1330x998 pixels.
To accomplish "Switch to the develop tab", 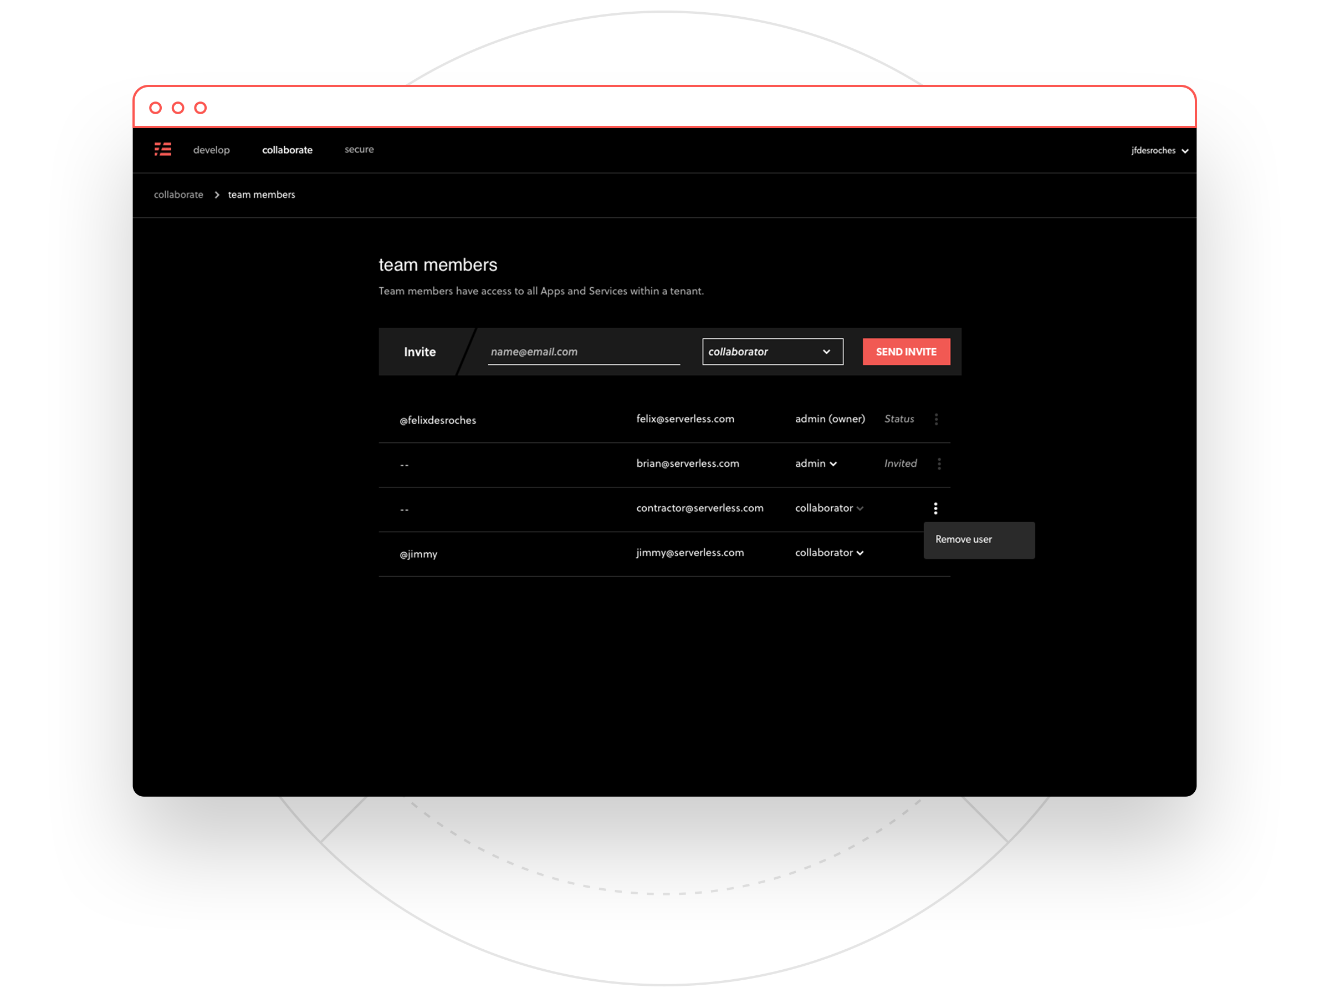I will [211, 150].
